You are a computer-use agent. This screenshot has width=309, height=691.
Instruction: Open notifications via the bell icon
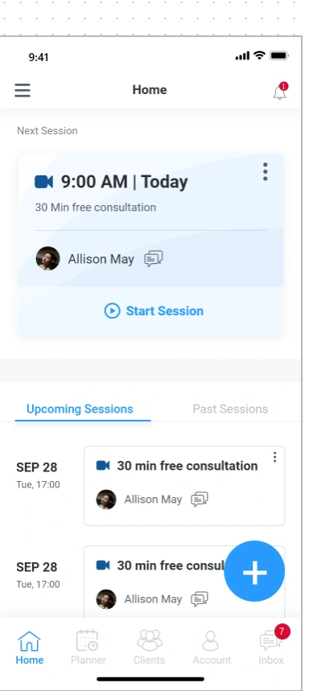[x=280, y=92]
